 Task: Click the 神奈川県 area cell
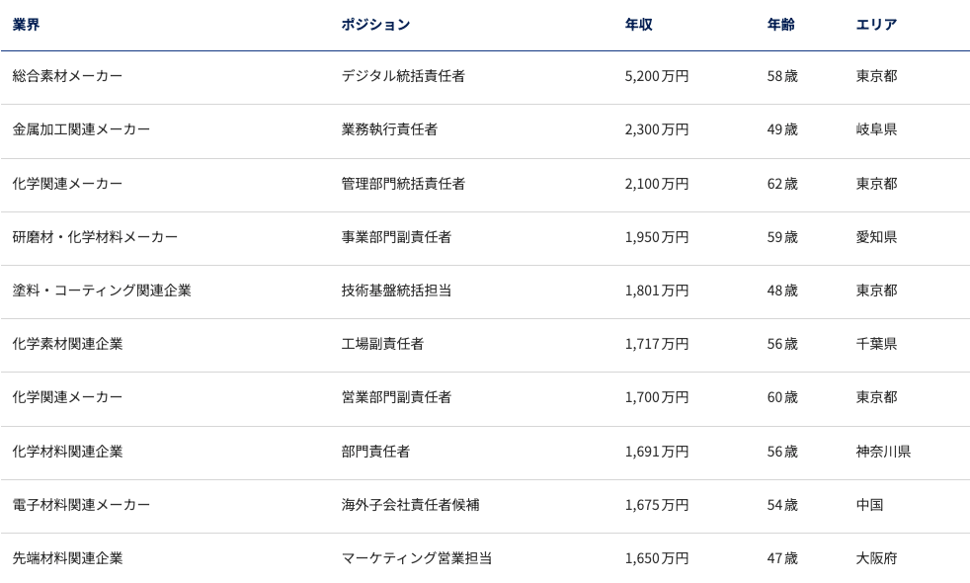point(883,452)
